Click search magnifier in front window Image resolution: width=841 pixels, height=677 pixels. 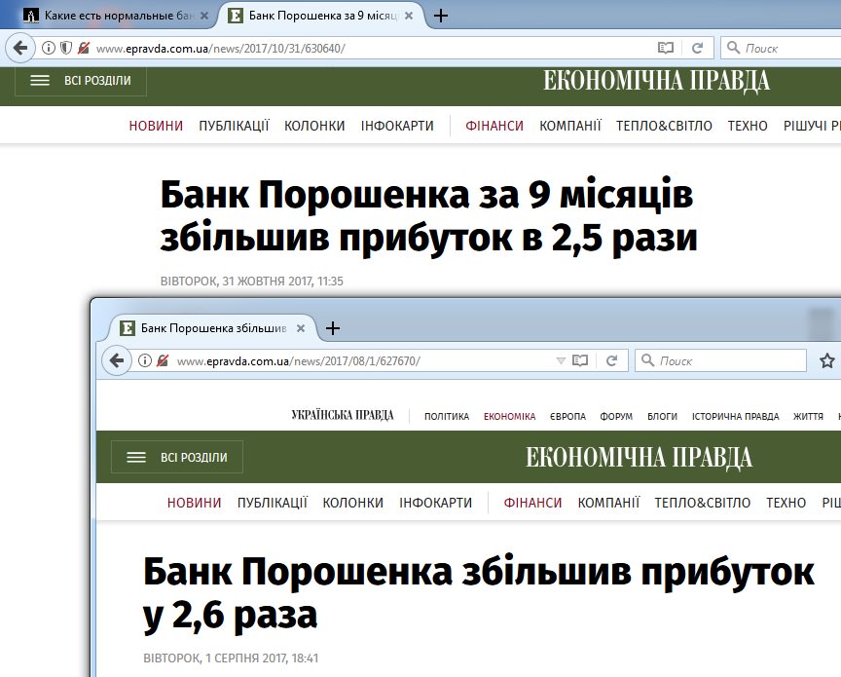click(x=648, y=360)
